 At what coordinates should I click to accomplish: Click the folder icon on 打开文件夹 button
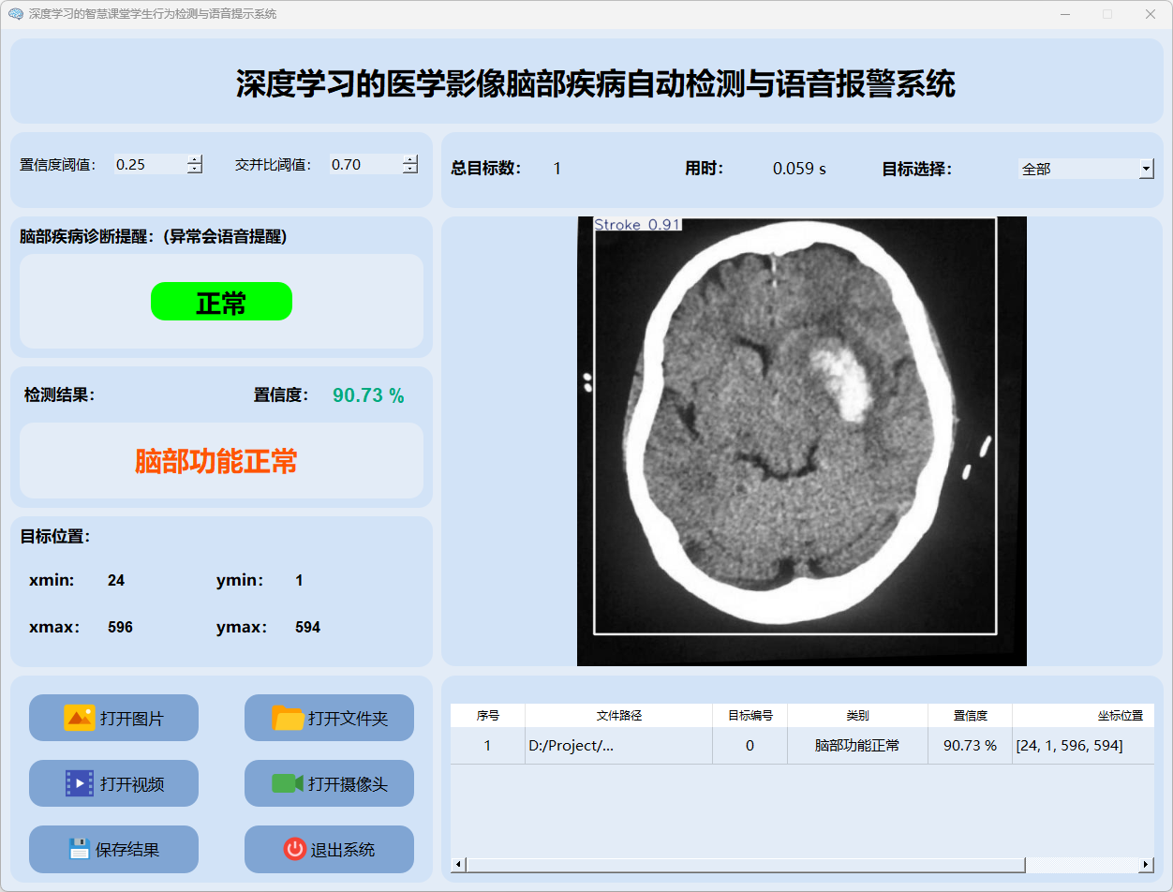click(x=288, y=718)
